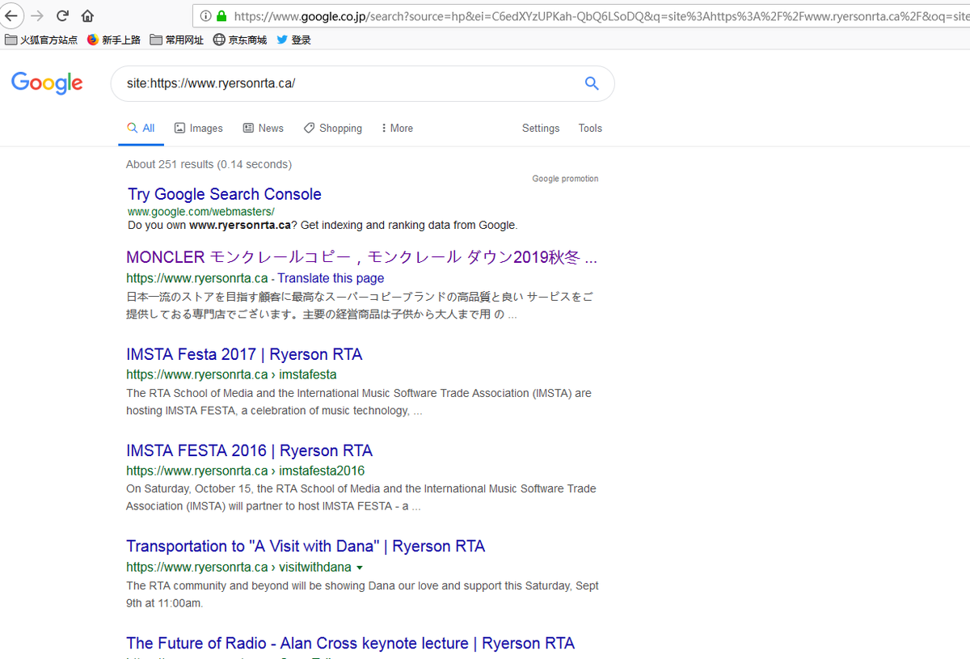The width and height of the screenshot is (970, 659).
Task: Go forward using the browser forward arrow
Action: [37, 15]
